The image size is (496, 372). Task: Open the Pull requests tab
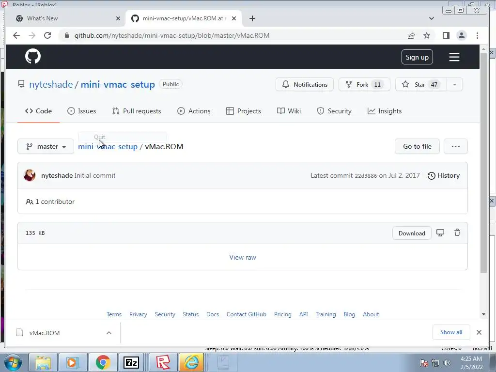pos(137,111)
